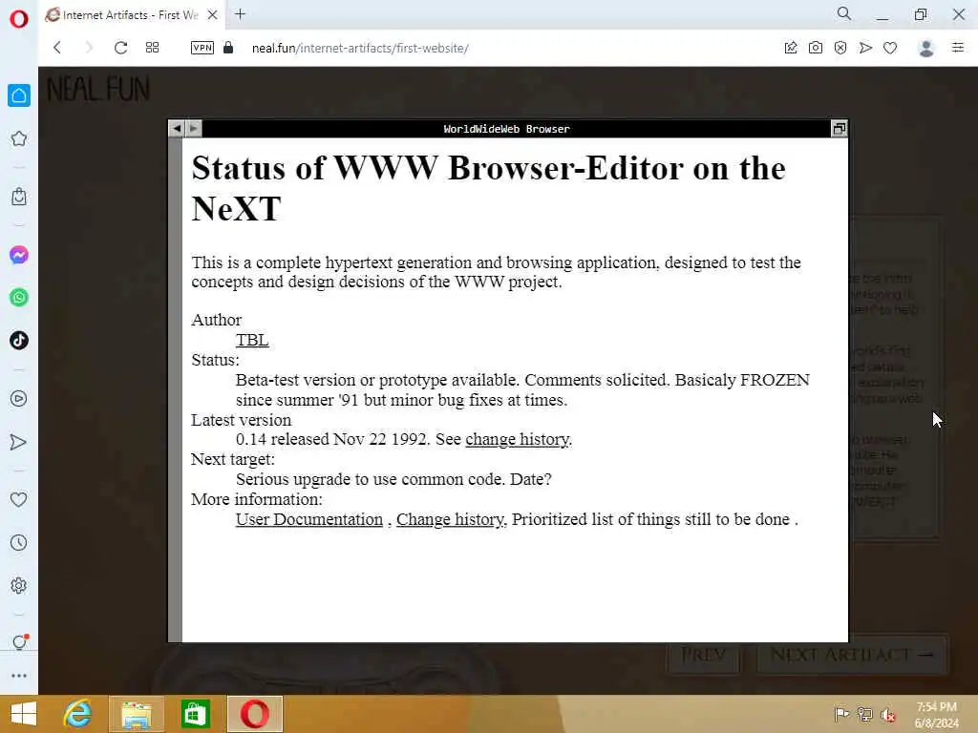This screenshot has width=978, height=733.
Task: Click WorldWideWeb browser forward arrow
Action: [x=194, y=129]
